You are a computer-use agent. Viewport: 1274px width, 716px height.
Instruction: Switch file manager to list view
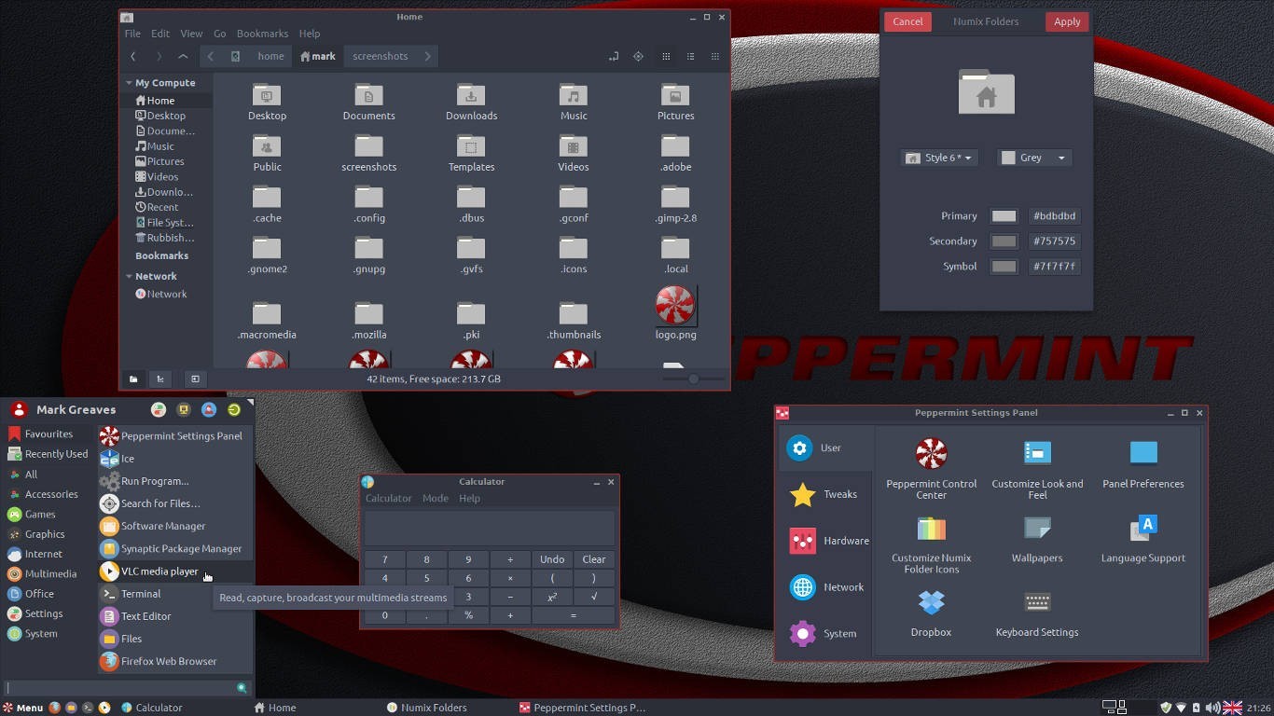(690, 56)
